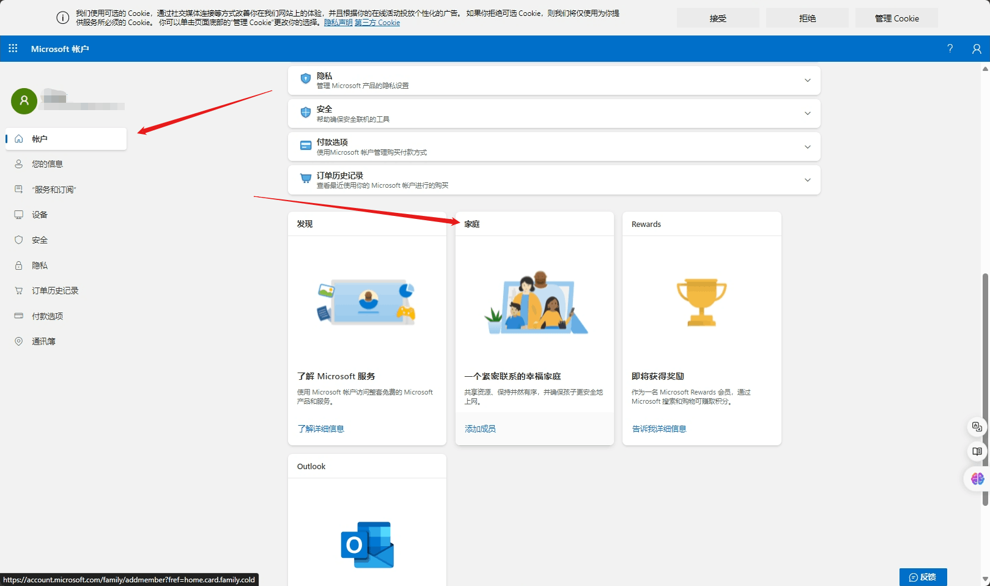Click the 订单历史记录 shopping cart icon
The image size is (990, 586).
point(306,179)
